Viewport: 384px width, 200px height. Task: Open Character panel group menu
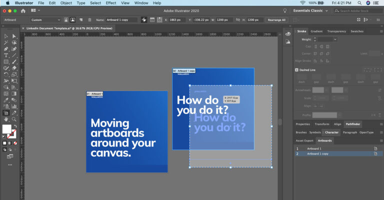click(x=381, y=132)
